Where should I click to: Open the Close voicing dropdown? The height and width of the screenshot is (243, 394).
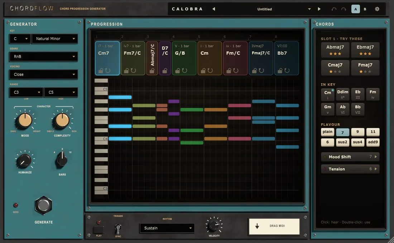[x=43, y=74]
